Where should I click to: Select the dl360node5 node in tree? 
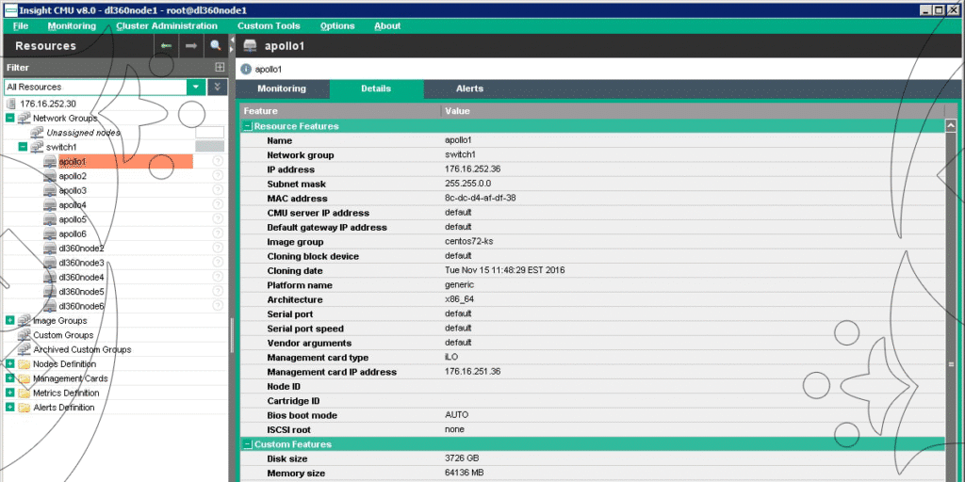point(81,292)
